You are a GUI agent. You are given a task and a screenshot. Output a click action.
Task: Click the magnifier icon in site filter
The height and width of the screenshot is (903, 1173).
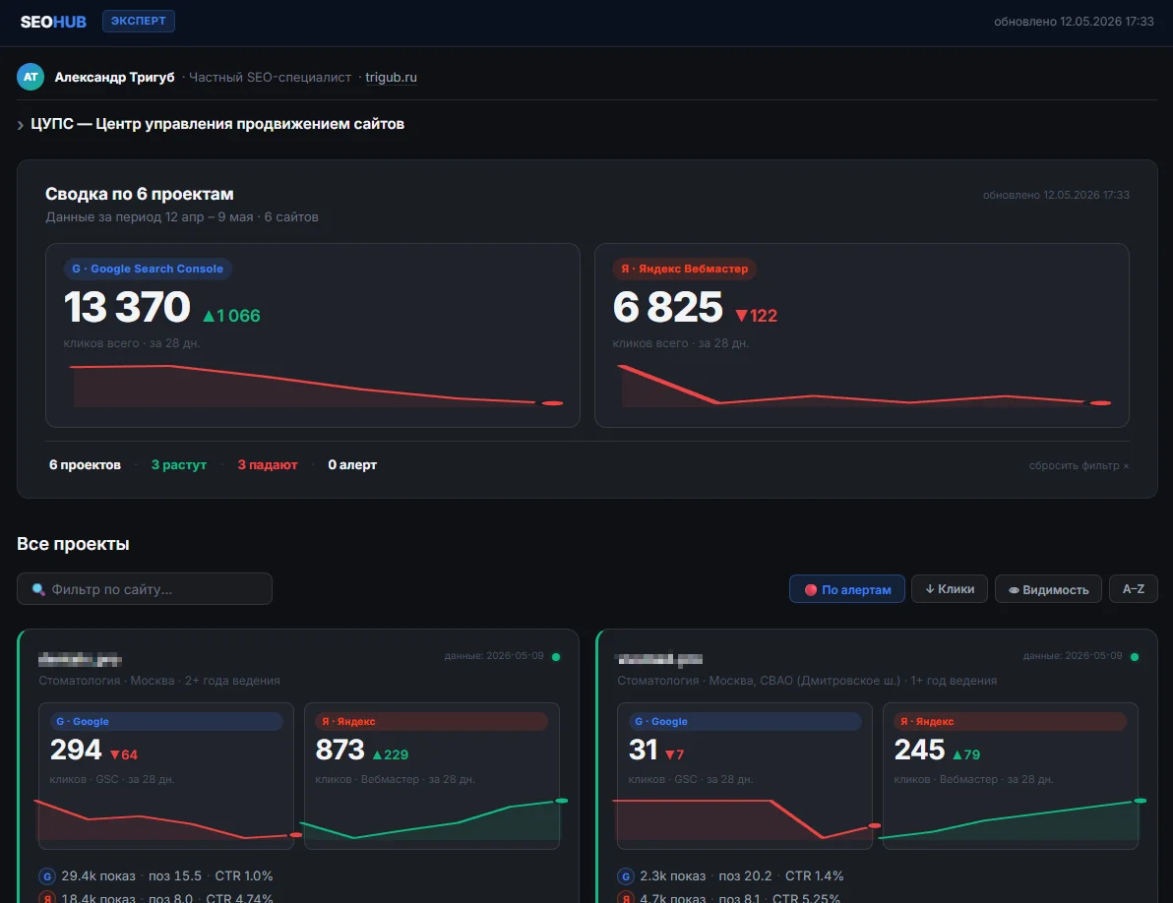(38, 589)
